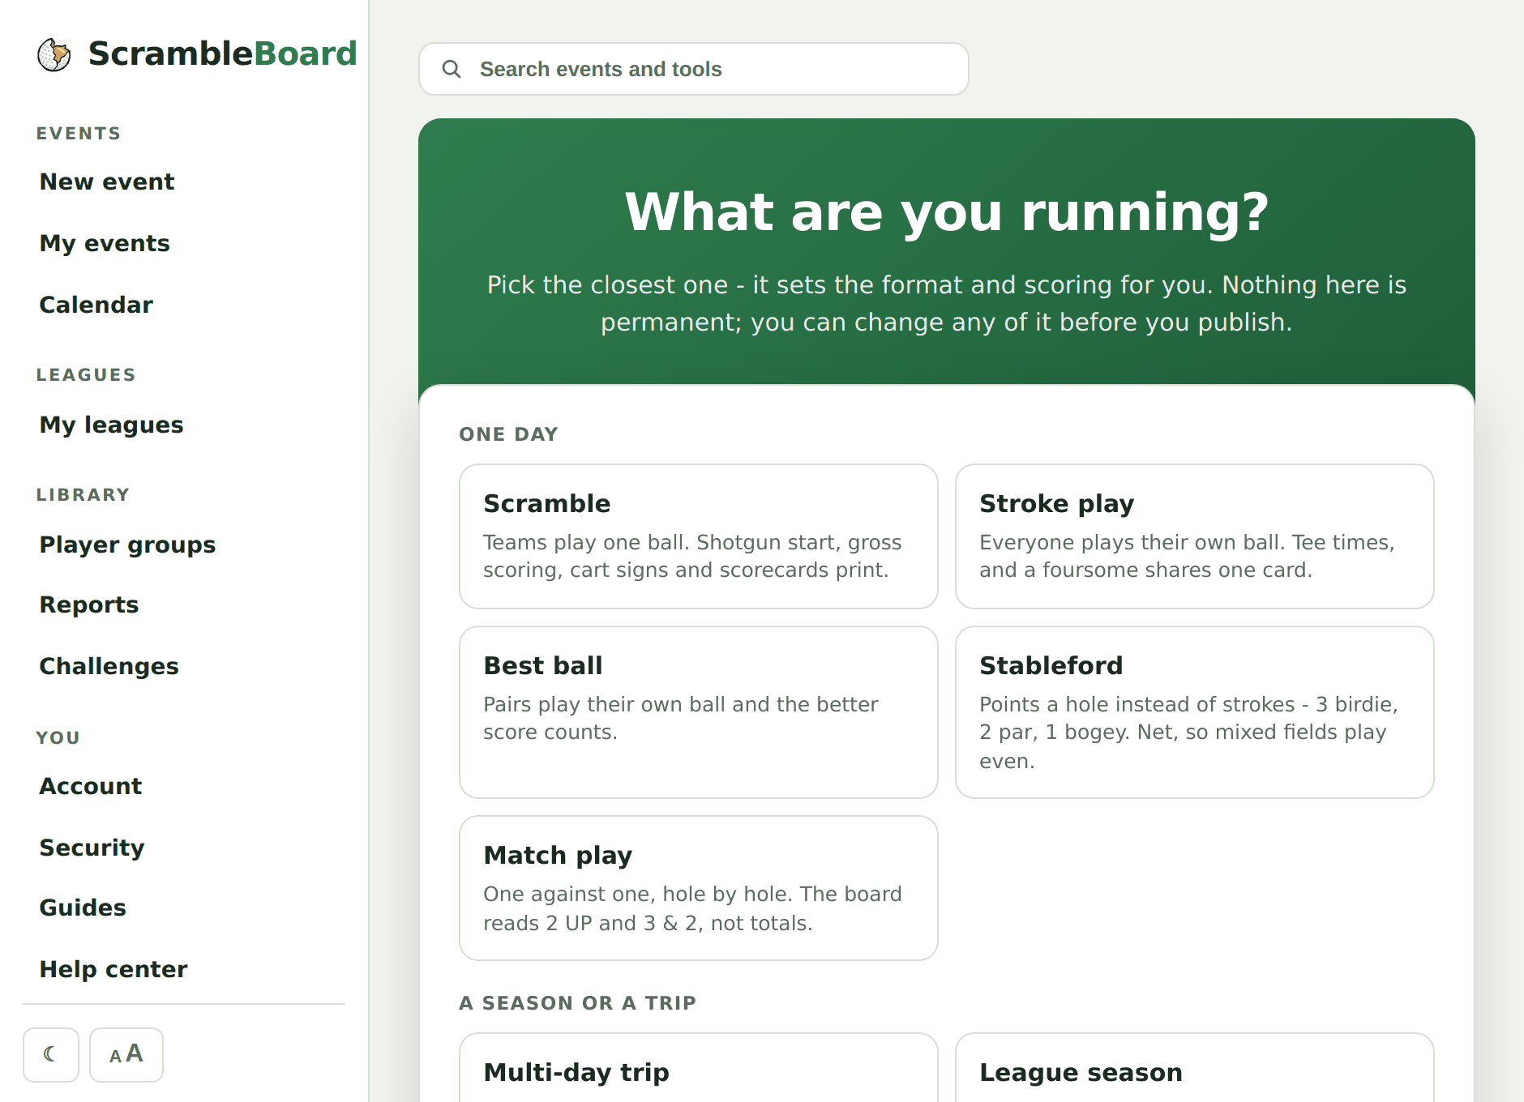
Task: Click the ScrambleBoard brand name
Action: (223, 53)
